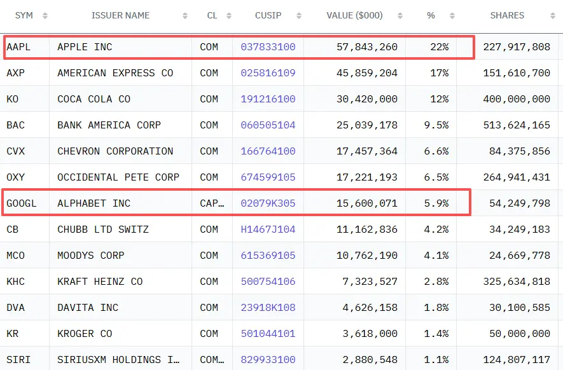The image size is (563, 370).
Task: Open CUSIP link 191216100 for Coca Cola
Action: [268, 99]
